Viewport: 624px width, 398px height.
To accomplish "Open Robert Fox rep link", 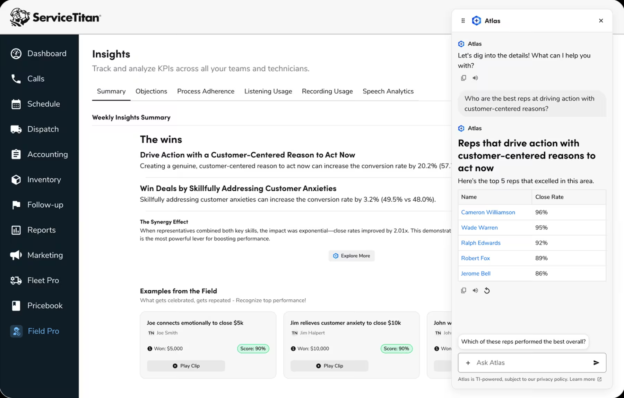I will [x=475, y=258].
